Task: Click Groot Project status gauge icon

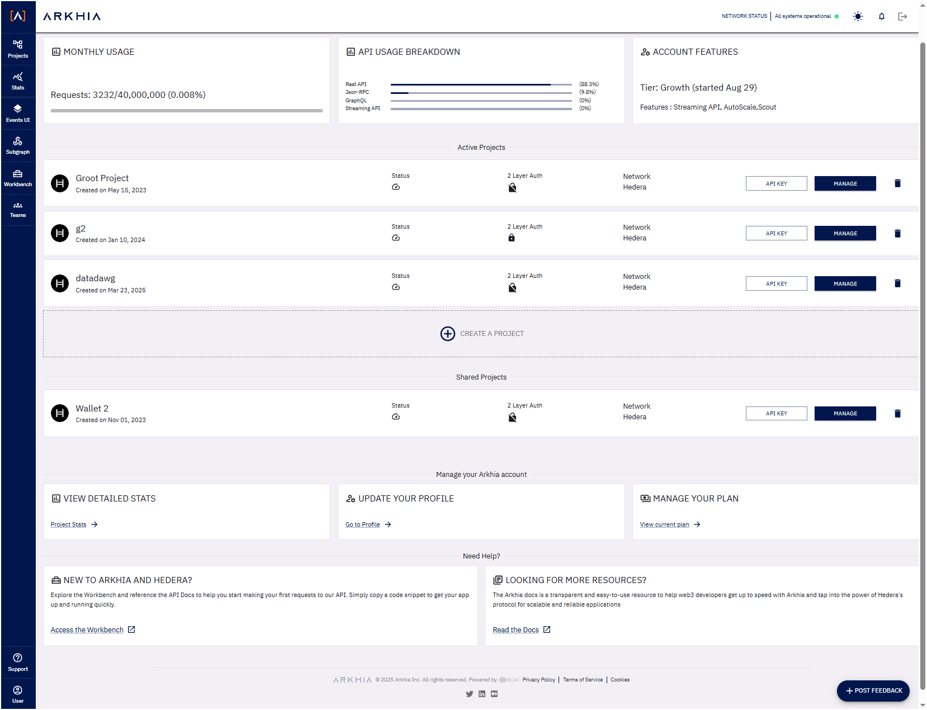Action: (396, 187)
